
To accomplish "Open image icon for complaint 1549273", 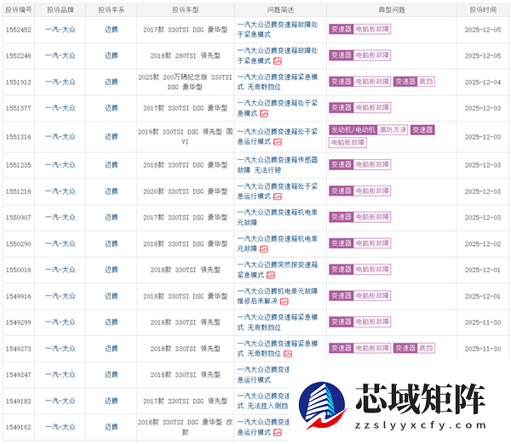I will 289,354.
